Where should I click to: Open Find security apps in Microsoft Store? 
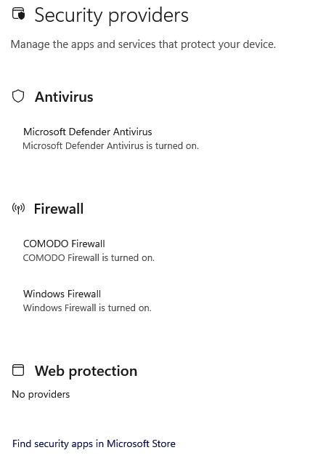pyautogui.click(x=94, y=443)
